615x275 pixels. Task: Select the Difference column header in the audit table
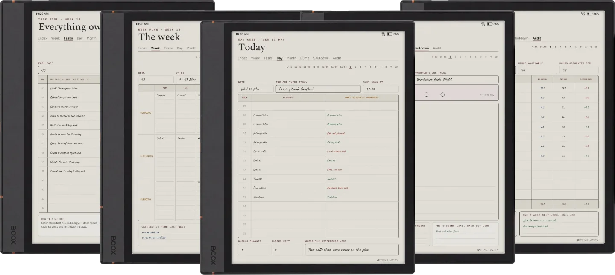coord(586,79)
